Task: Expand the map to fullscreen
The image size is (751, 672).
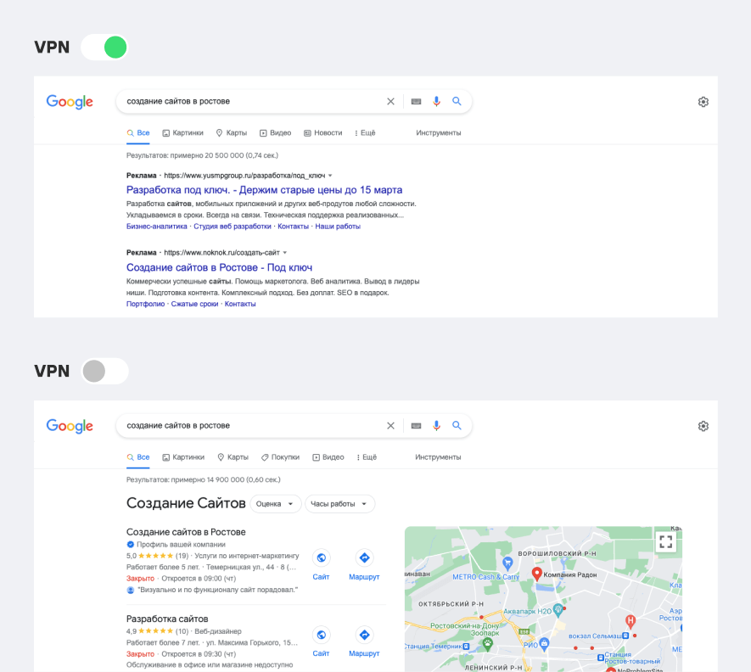Action: coord(666,542)
